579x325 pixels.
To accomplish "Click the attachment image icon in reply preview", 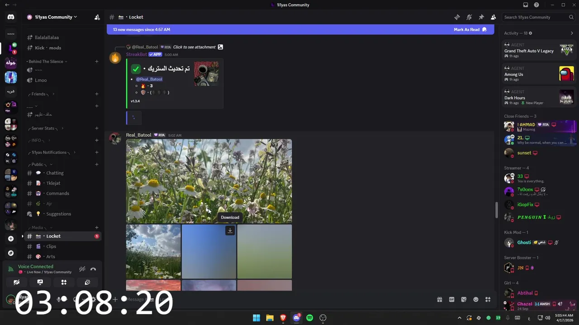I will tap(220, 47).
